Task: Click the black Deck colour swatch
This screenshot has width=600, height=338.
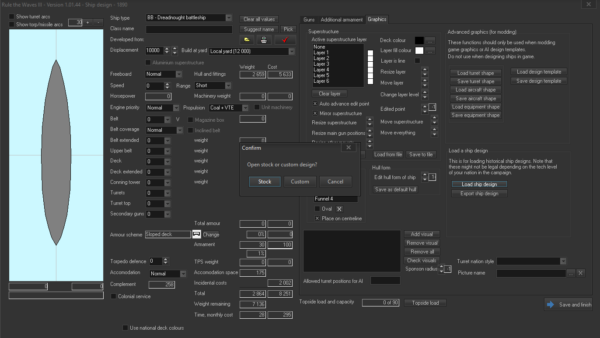Action: (x=419, y=40)
